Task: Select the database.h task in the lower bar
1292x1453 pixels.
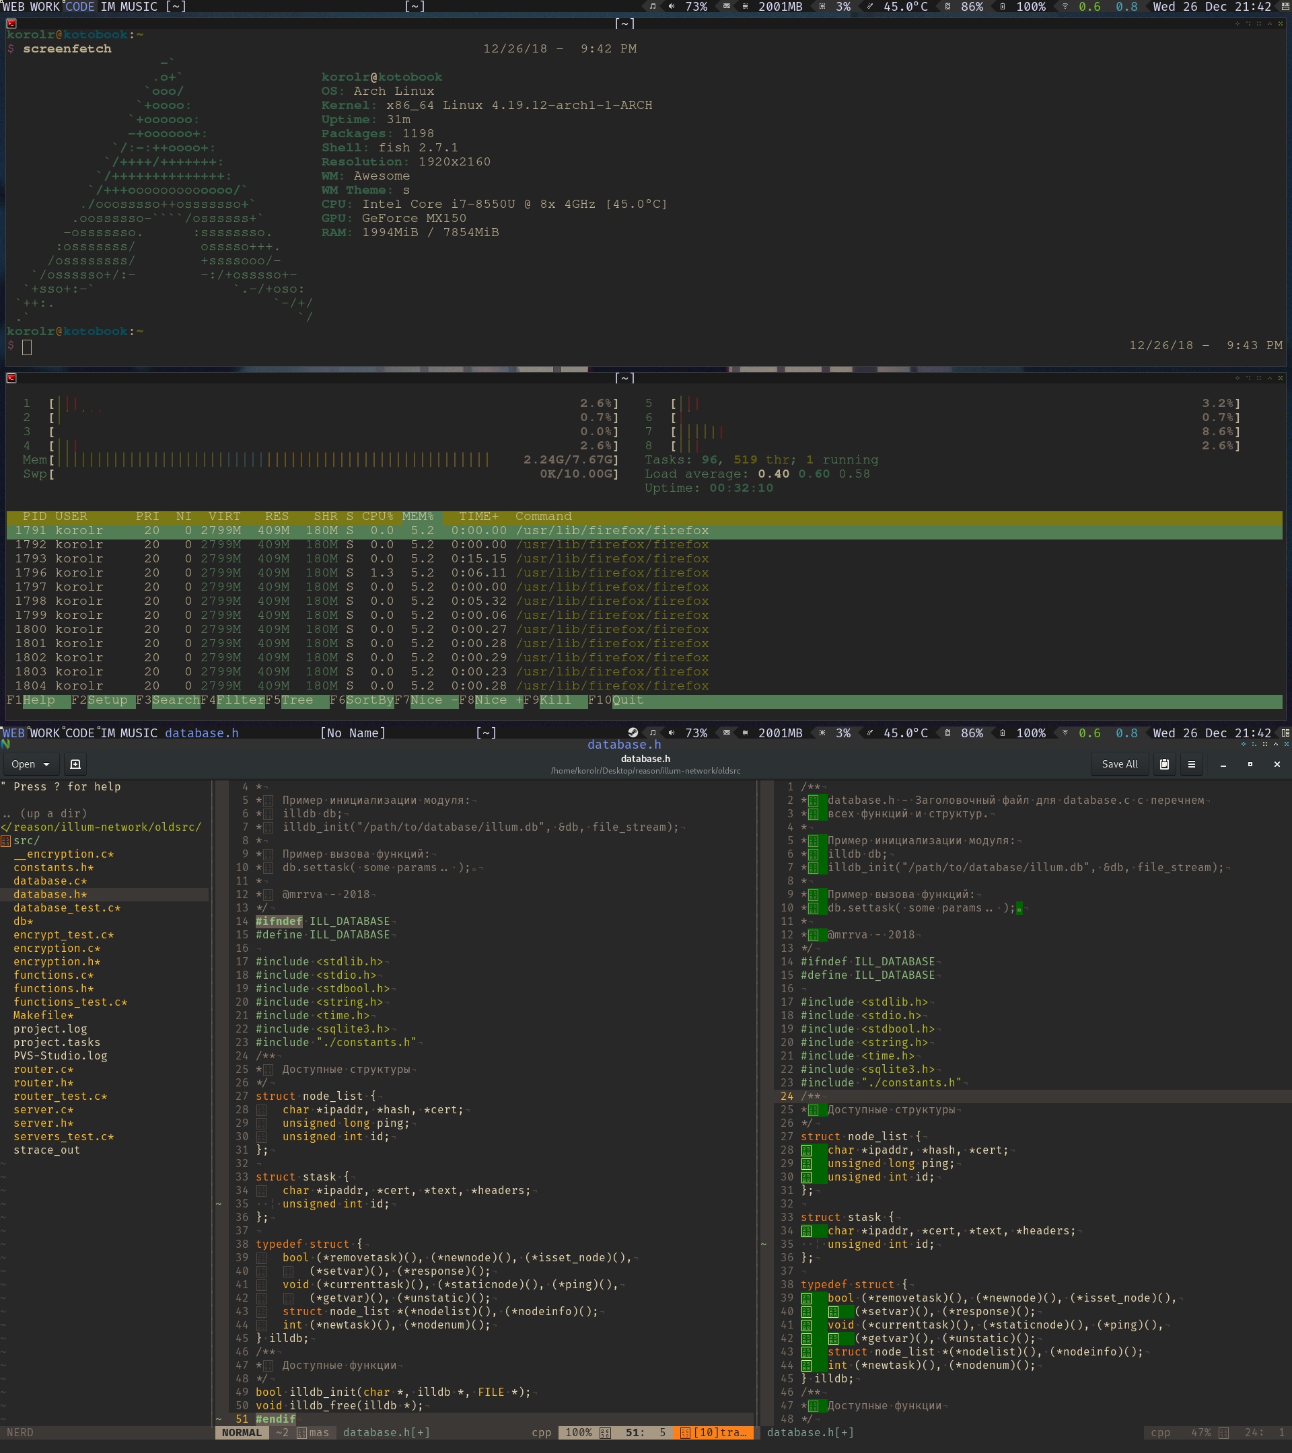Action: (x=202, y=733)
